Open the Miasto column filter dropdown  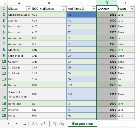pyautogui.click(x=28, y=9)
